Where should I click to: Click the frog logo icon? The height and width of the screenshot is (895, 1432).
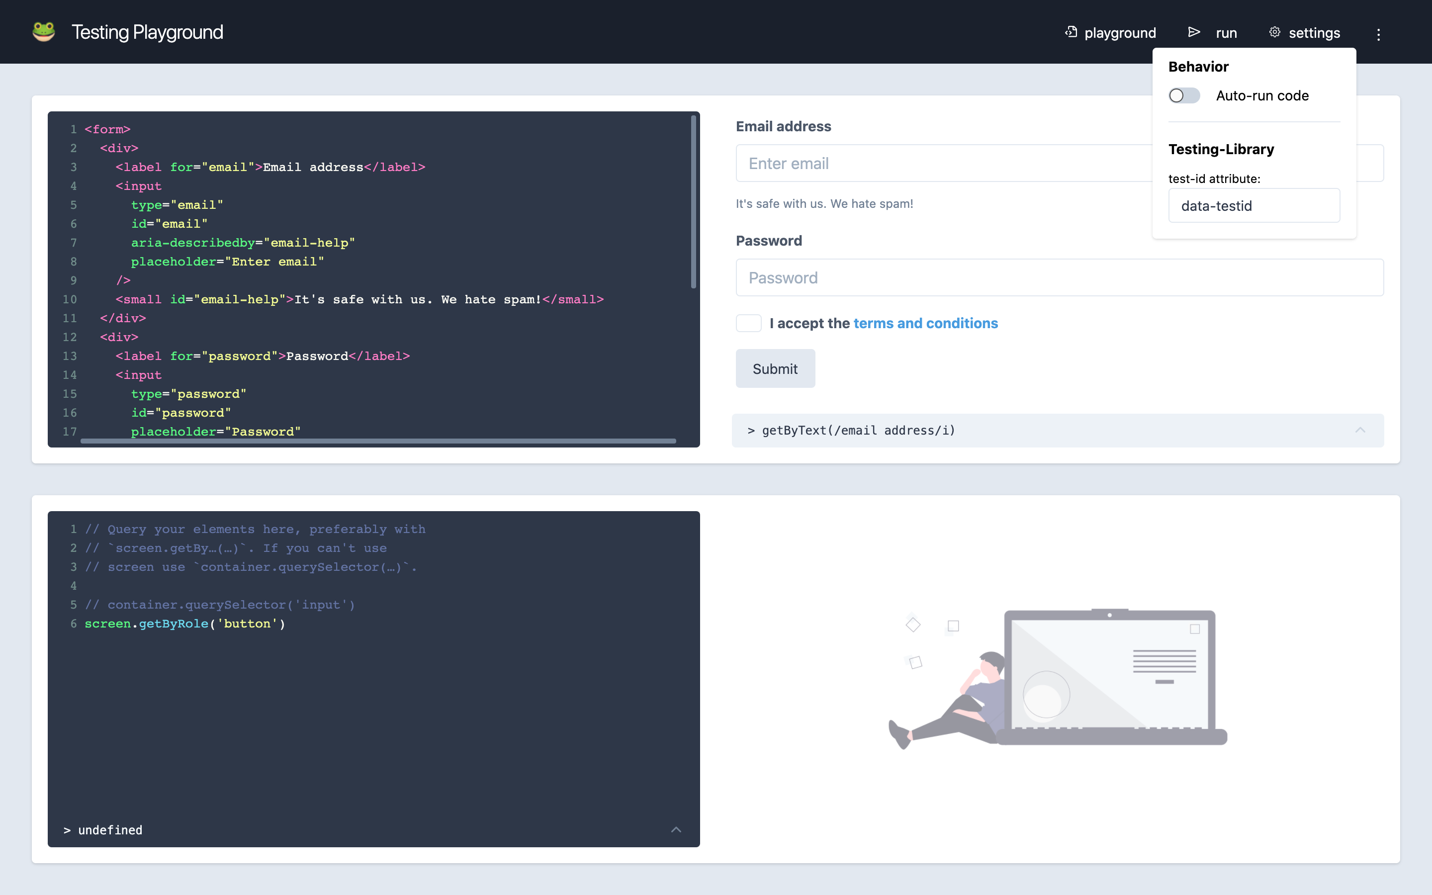click(43, 32)
